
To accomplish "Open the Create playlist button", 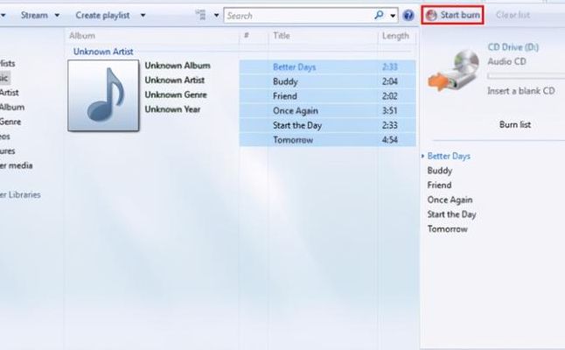I will (x=102, y=15).
